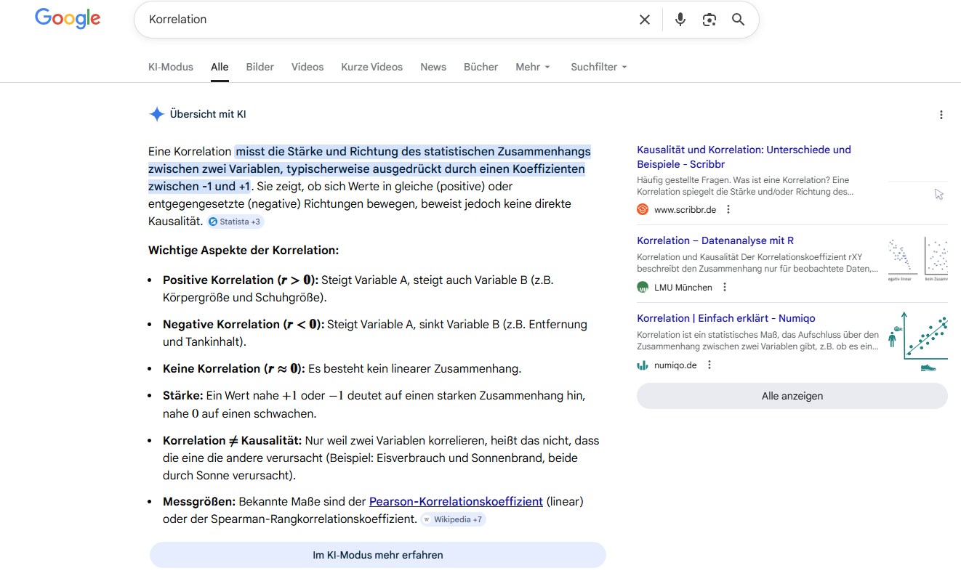Viewport: 961px width, 576px height.
Task: Open the Pearson-Korrelationskoeffizient link
Action: tap(456, 501)
